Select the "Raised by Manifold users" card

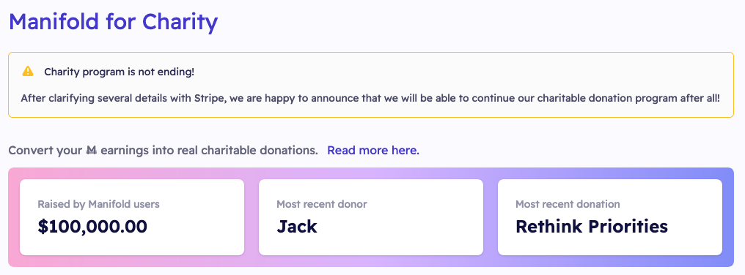pos(132,217)
